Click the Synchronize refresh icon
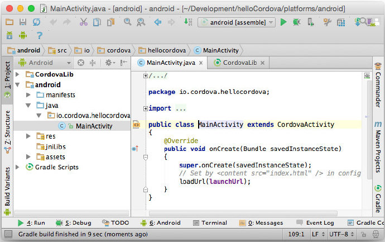The height and width of the screenshot is (242, 385). (37, 22)
